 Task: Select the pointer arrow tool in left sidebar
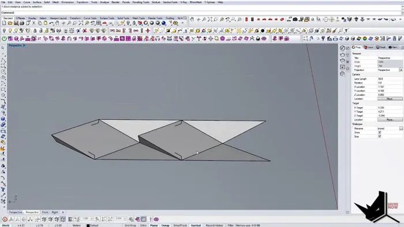coord(3,48)
